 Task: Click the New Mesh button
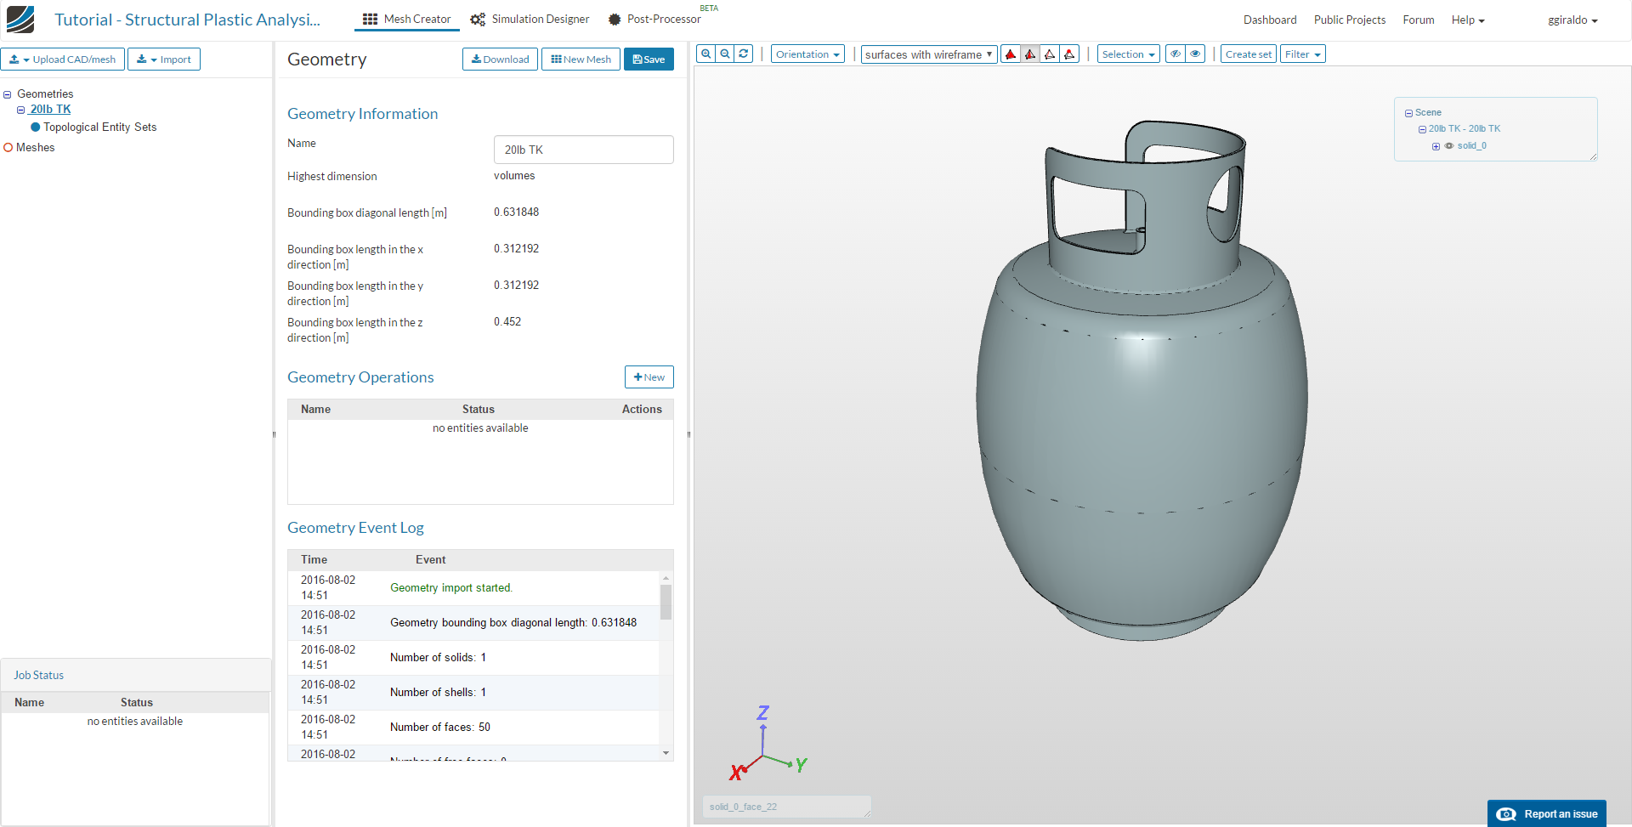(x=581, y=59)
